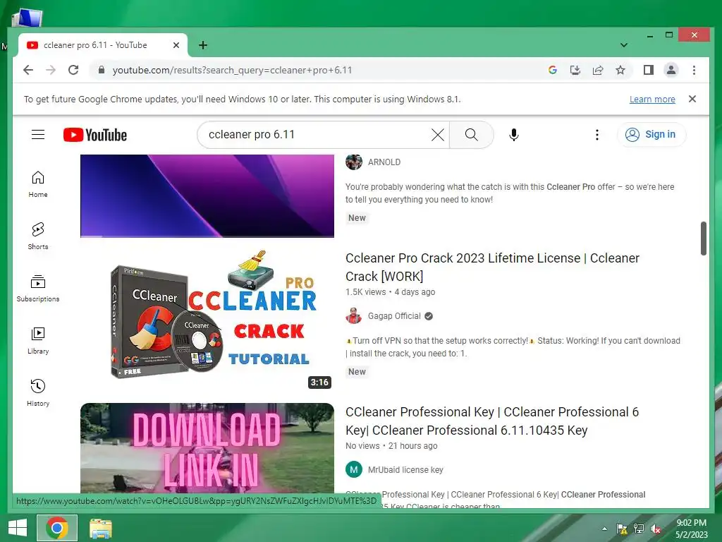This screenshot has width=722, height=542.
Task: Open Library in sidebar
Action: tap(38, 341)
